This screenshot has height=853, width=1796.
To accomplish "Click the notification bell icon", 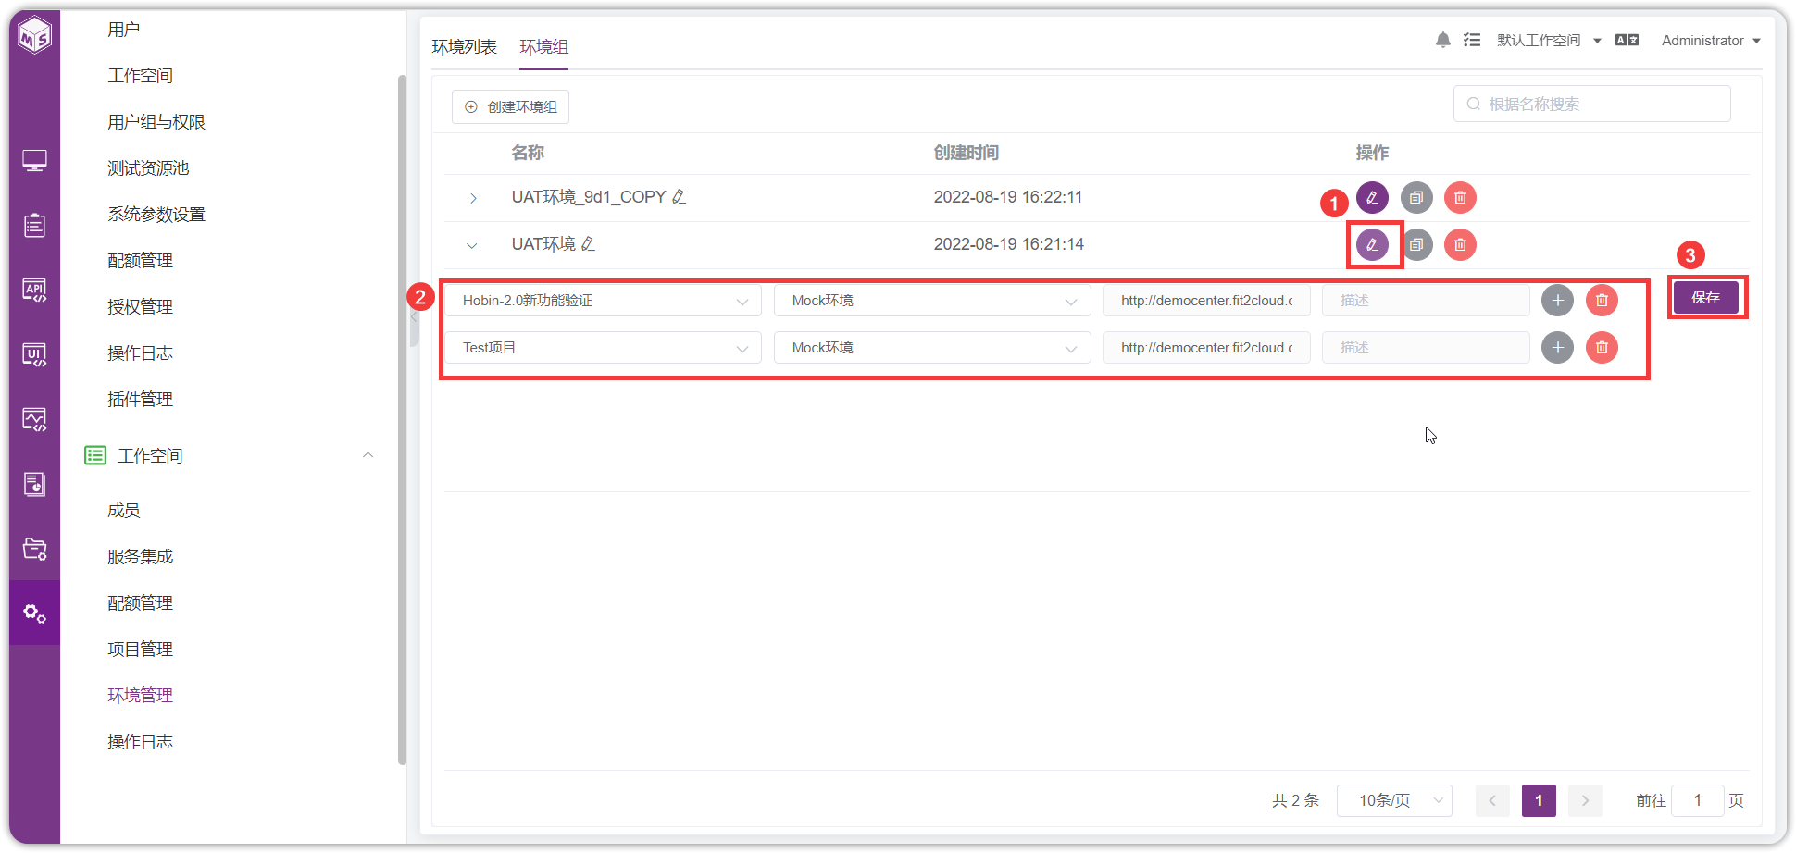I will pyautogui.click(x=1442, y=40).
